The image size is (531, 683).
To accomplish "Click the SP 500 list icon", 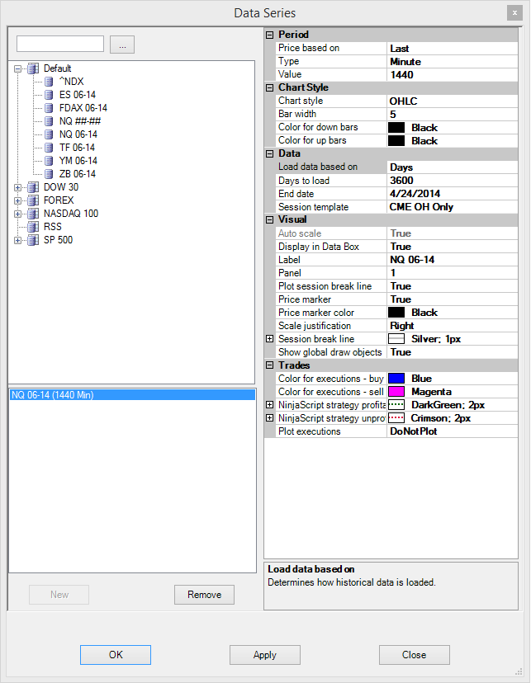I will (x=33, y=240).
